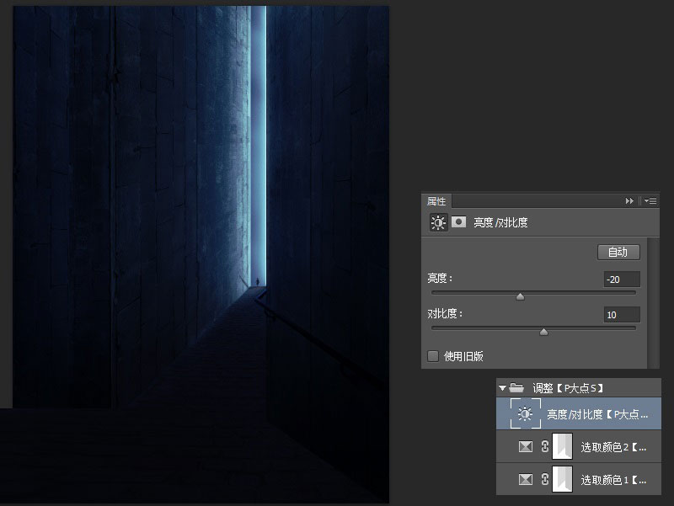This screenshot has height=506, width=674.
Task: Switch to the 属性 tab
Action: coord(436,201)
